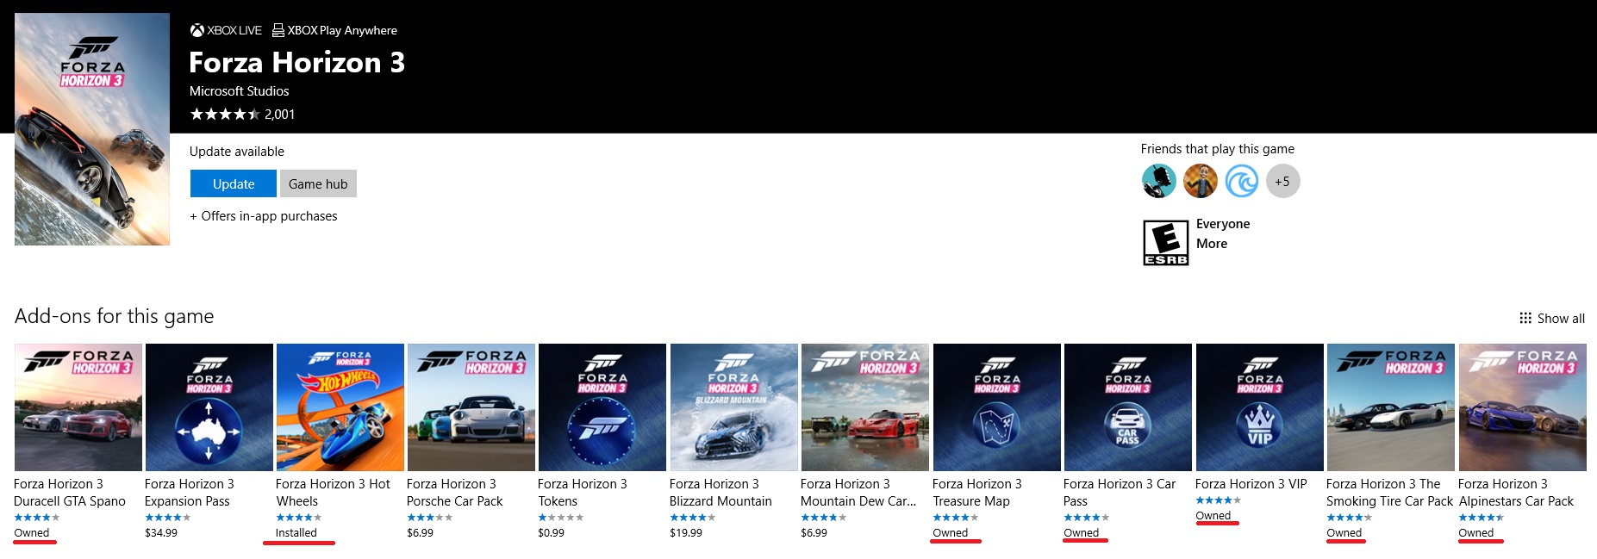Click the $34.99 Expansion Pass price
This screenshot has width=1597, height=559.
point(161,533)
